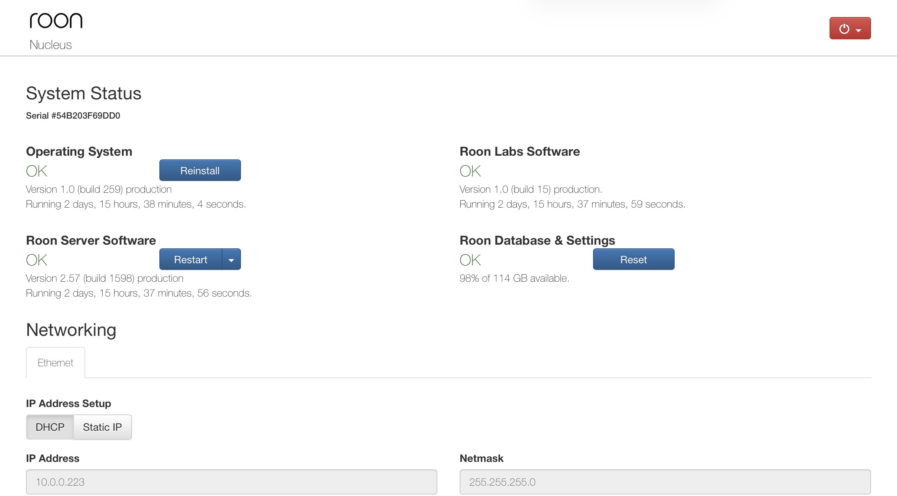Click the Netmask input field
Viewport: 897px width, 496px height.
pos(665,482)
